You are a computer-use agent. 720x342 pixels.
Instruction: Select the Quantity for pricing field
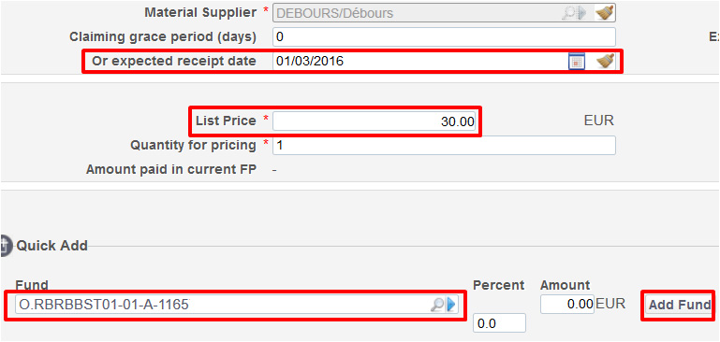444,146
